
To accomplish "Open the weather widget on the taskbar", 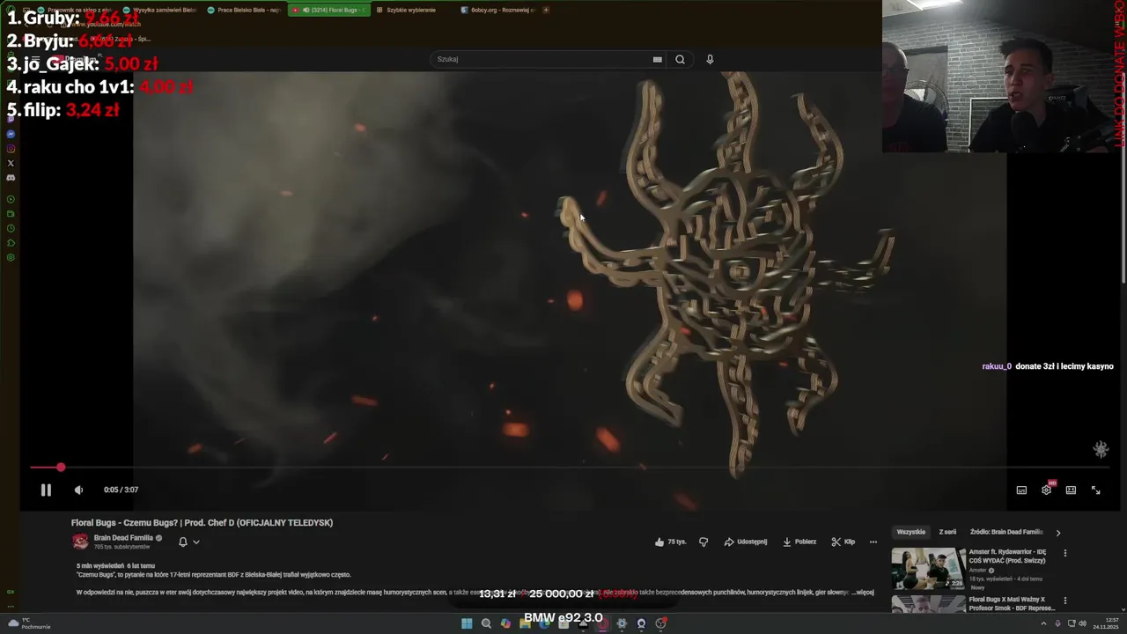I will point(30,623).
